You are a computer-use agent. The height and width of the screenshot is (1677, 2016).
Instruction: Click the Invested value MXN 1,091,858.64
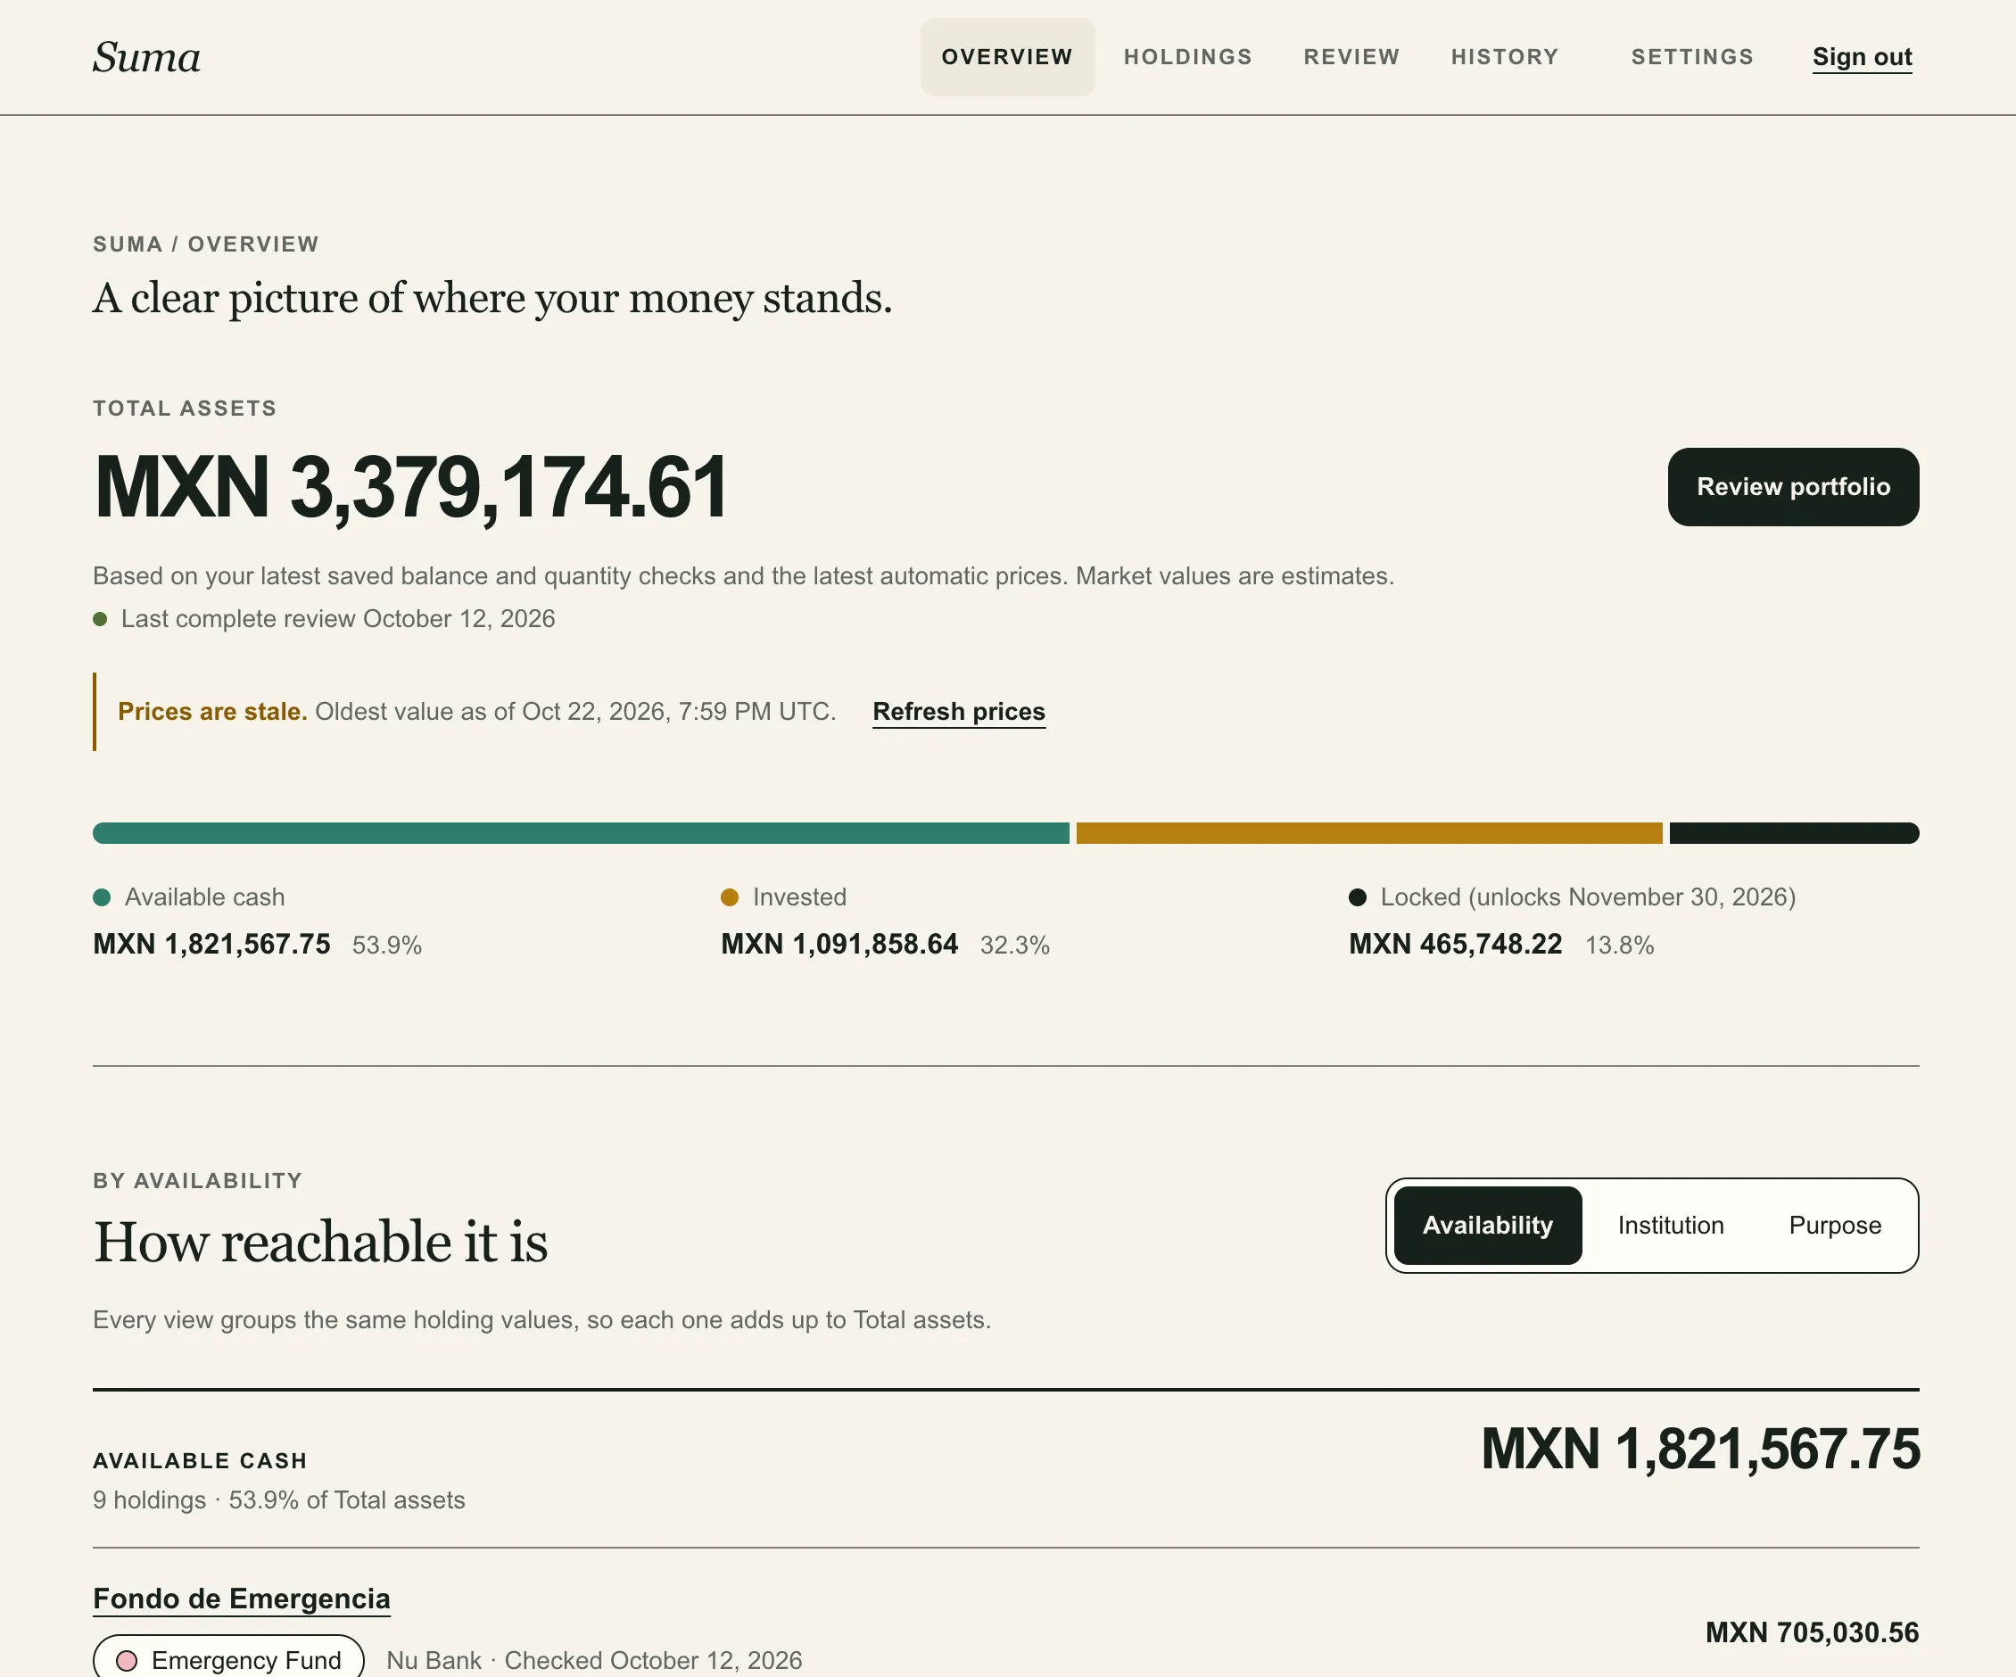tap(839, 945)
